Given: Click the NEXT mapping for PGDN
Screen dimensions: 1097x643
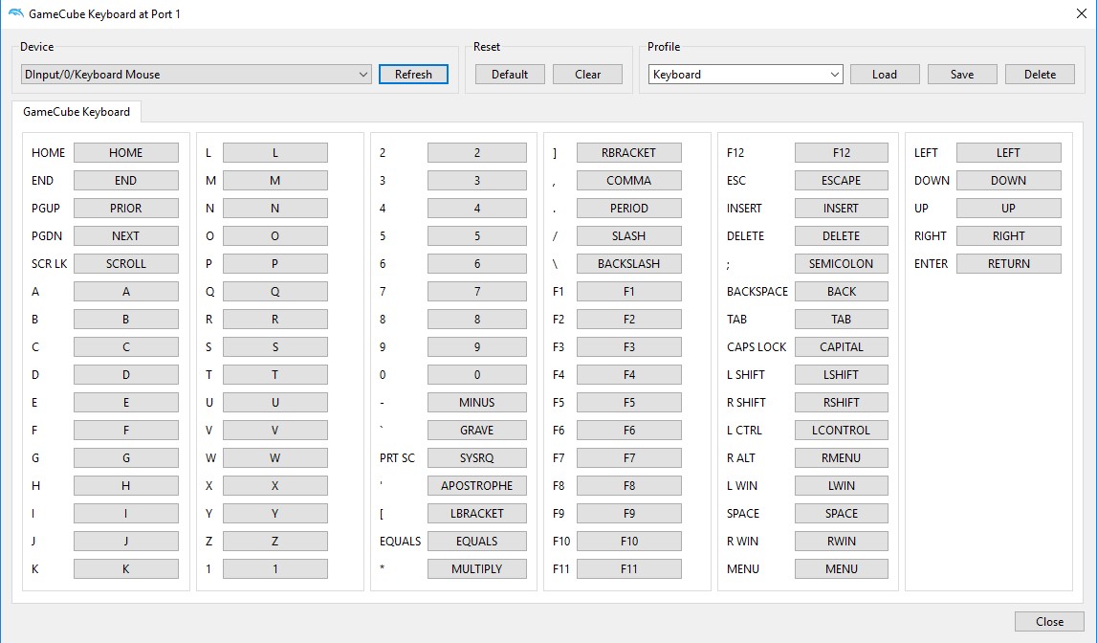Looking at the screenshot, I should pos(126,235).
